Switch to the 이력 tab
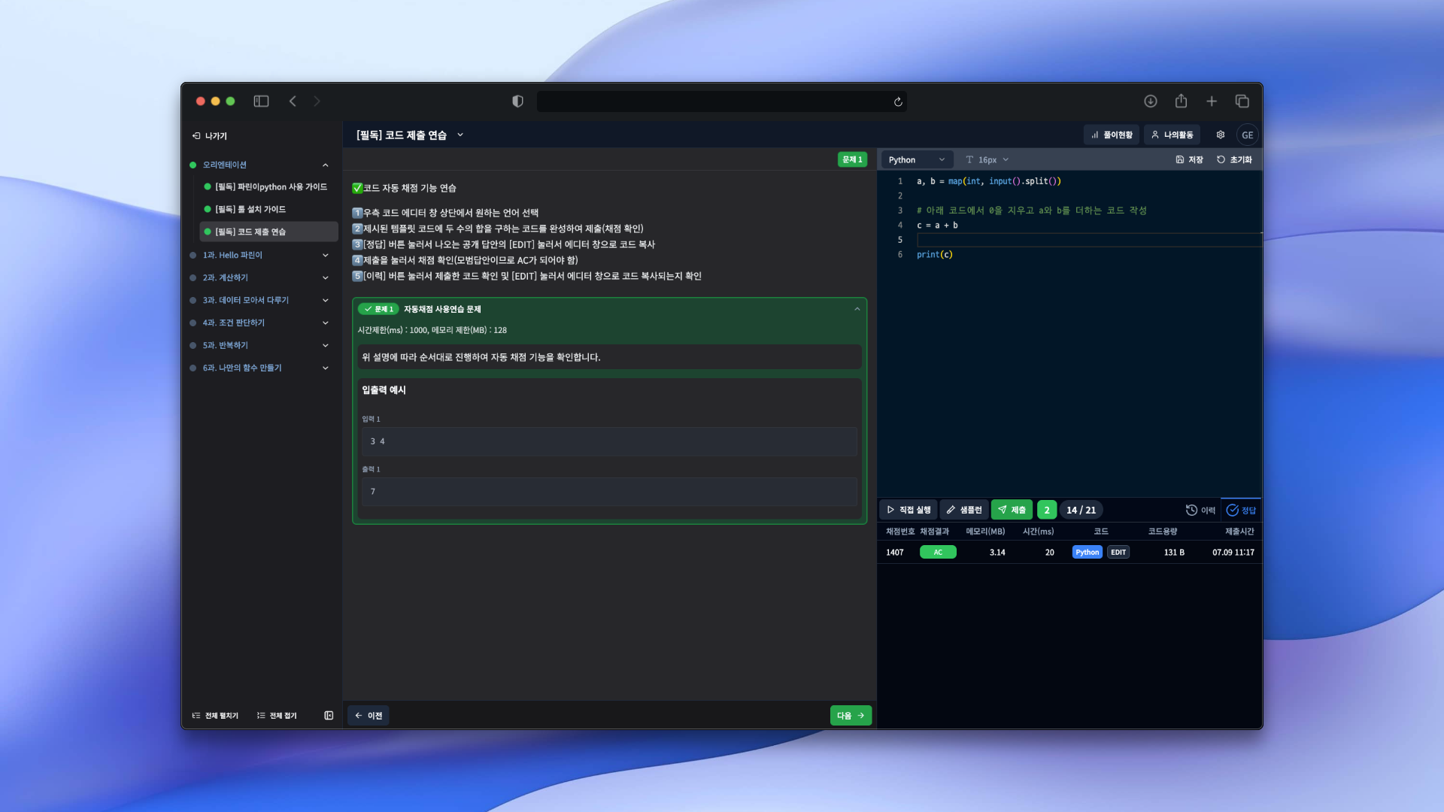1444x812 pixels. pyautogui.click(x=1200, y=510)
